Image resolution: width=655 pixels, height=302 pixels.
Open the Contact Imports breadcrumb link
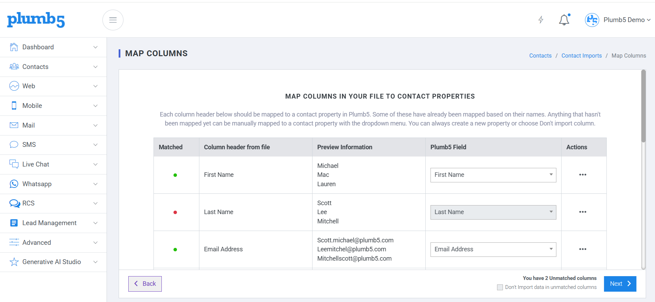tap(582, 56)
